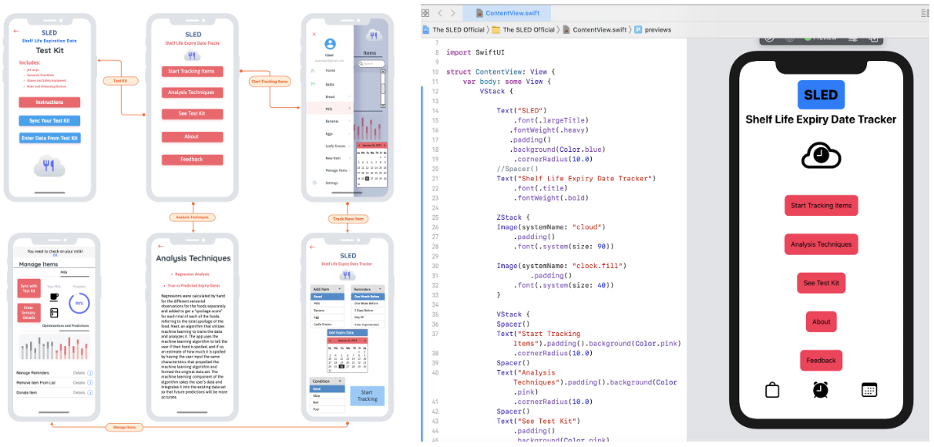Screen dimensions: 934x447
Task: Expand the Leafy Greens chevron in menu
Action: [x=349, y=146]
